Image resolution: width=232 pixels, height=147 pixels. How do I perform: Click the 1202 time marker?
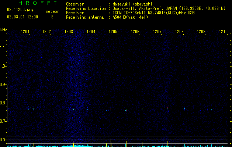click(46, 32)
